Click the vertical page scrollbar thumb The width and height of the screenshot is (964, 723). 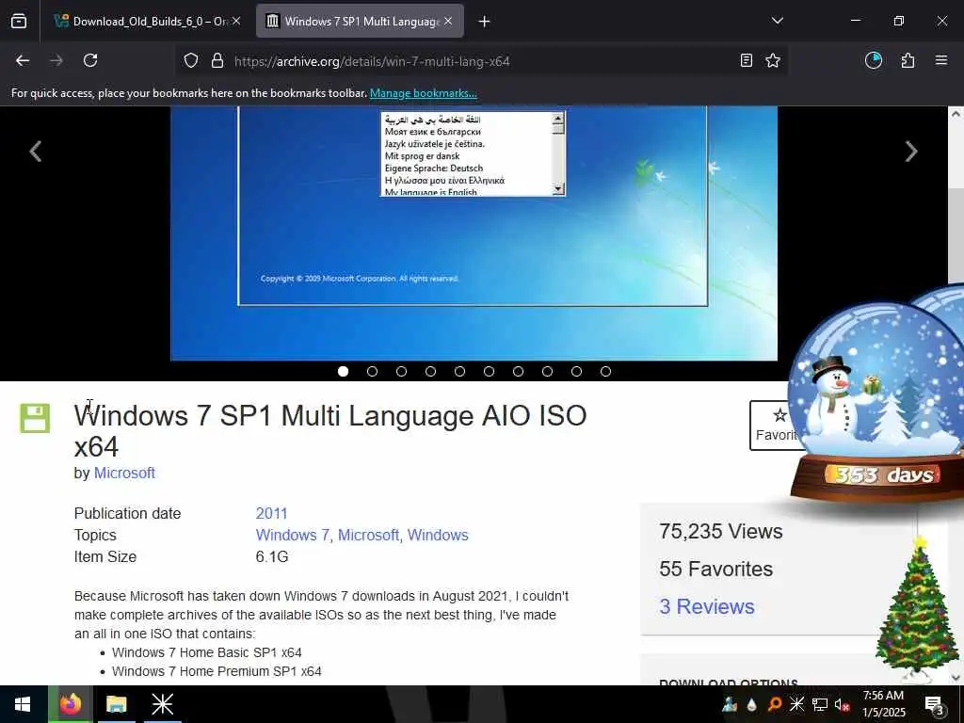[956, 236]
